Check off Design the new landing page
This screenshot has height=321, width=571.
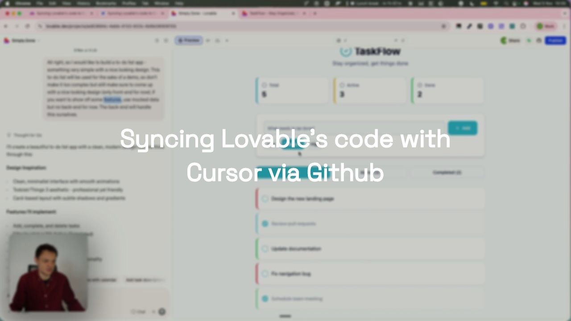click(x=265, y=199)
